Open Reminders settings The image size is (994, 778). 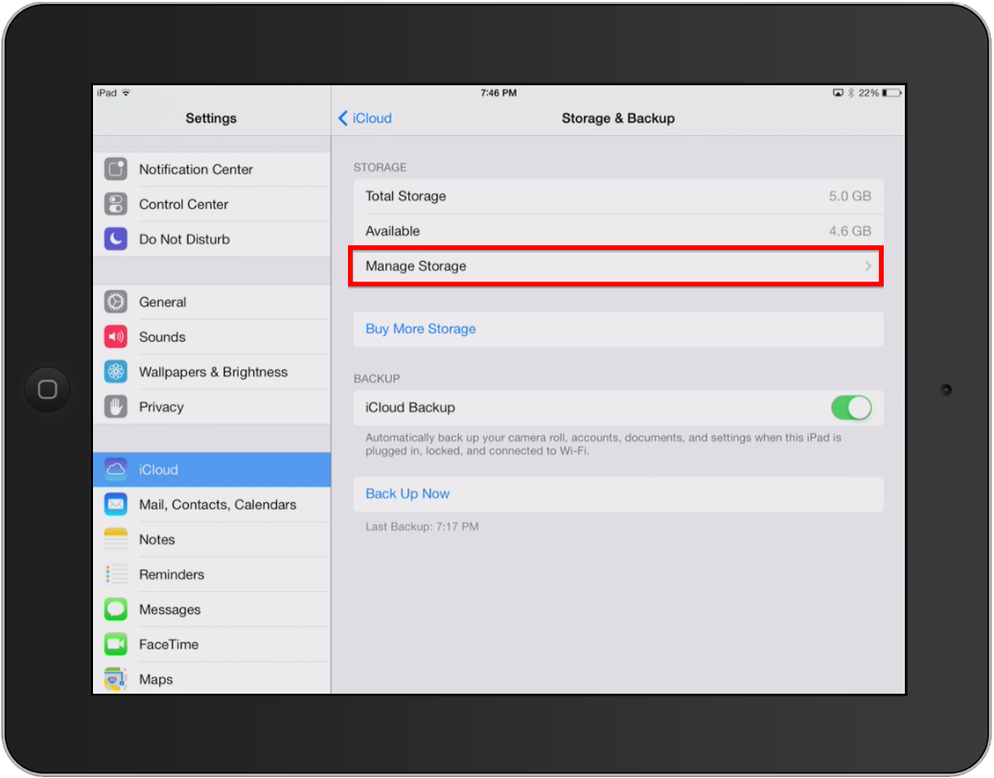coord(212,574)
